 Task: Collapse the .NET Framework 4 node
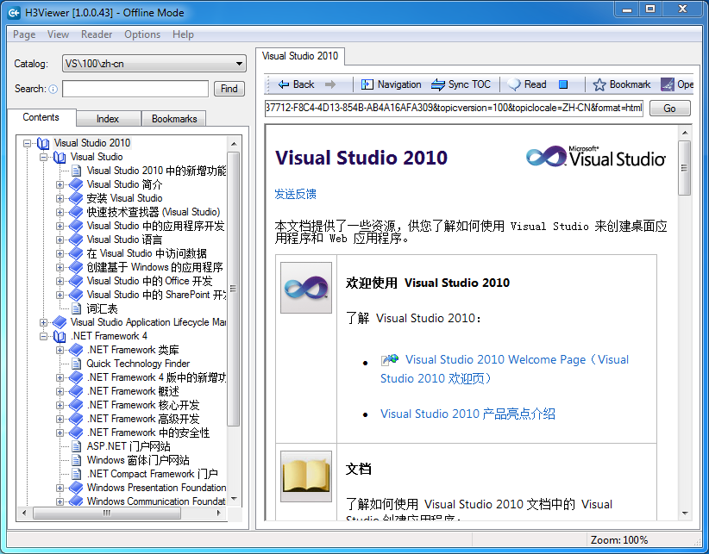pos(43,336)
